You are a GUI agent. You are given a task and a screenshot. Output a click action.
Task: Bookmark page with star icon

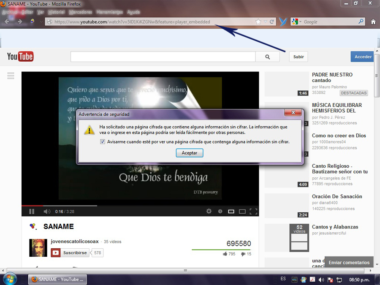258,22
